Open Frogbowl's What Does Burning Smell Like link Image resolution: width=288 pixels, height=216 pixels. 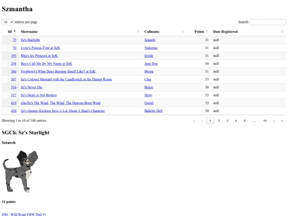tap(58, 71)
